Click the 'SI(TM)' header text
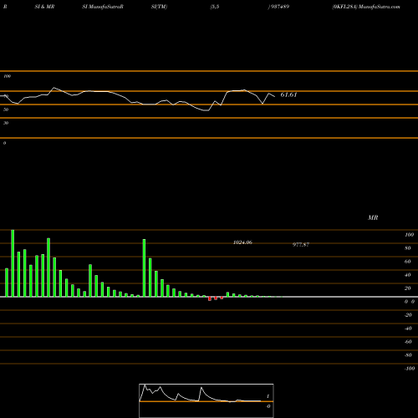The image size is (418, 418). (160, 7)
